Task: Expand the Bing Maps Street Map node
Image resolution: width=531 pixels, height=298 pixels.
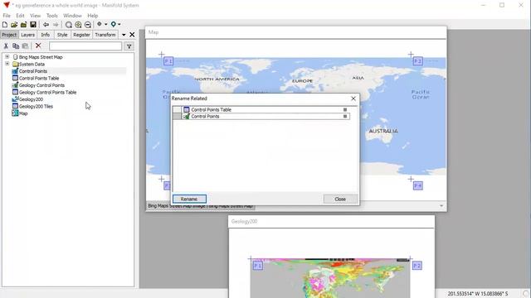Action: click(x=7, y=57)
